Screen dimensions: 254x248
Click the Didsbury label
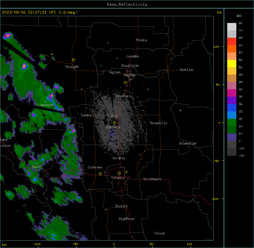(113, 127)
